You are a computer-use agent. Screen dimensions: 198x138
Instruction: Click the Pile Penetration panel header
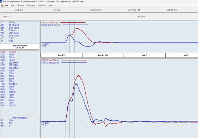20,118
